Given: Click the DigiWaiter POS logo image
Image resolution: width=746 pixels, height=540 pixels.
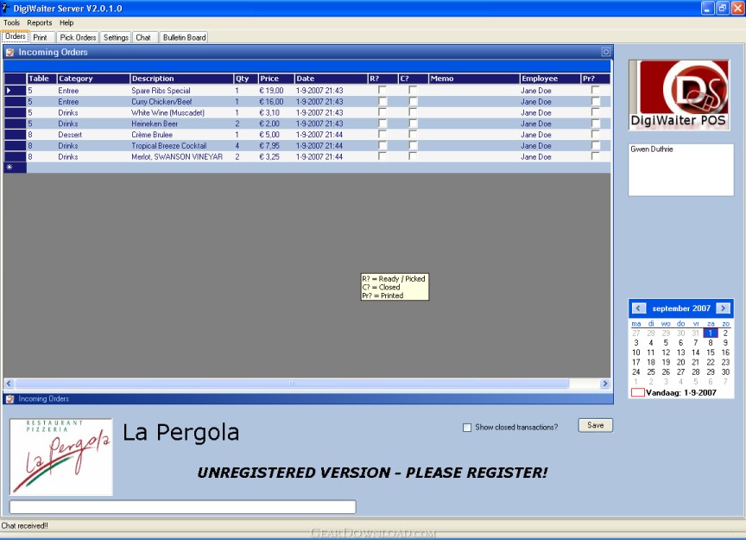Looking at the screenshot, I should [679, 94].
